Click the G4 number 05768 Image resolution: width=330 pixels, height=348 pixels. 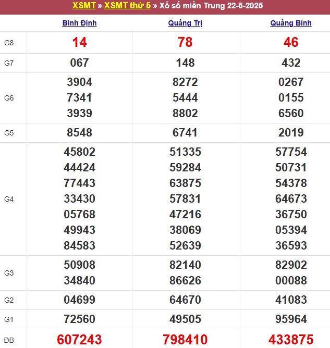[79, 215]
